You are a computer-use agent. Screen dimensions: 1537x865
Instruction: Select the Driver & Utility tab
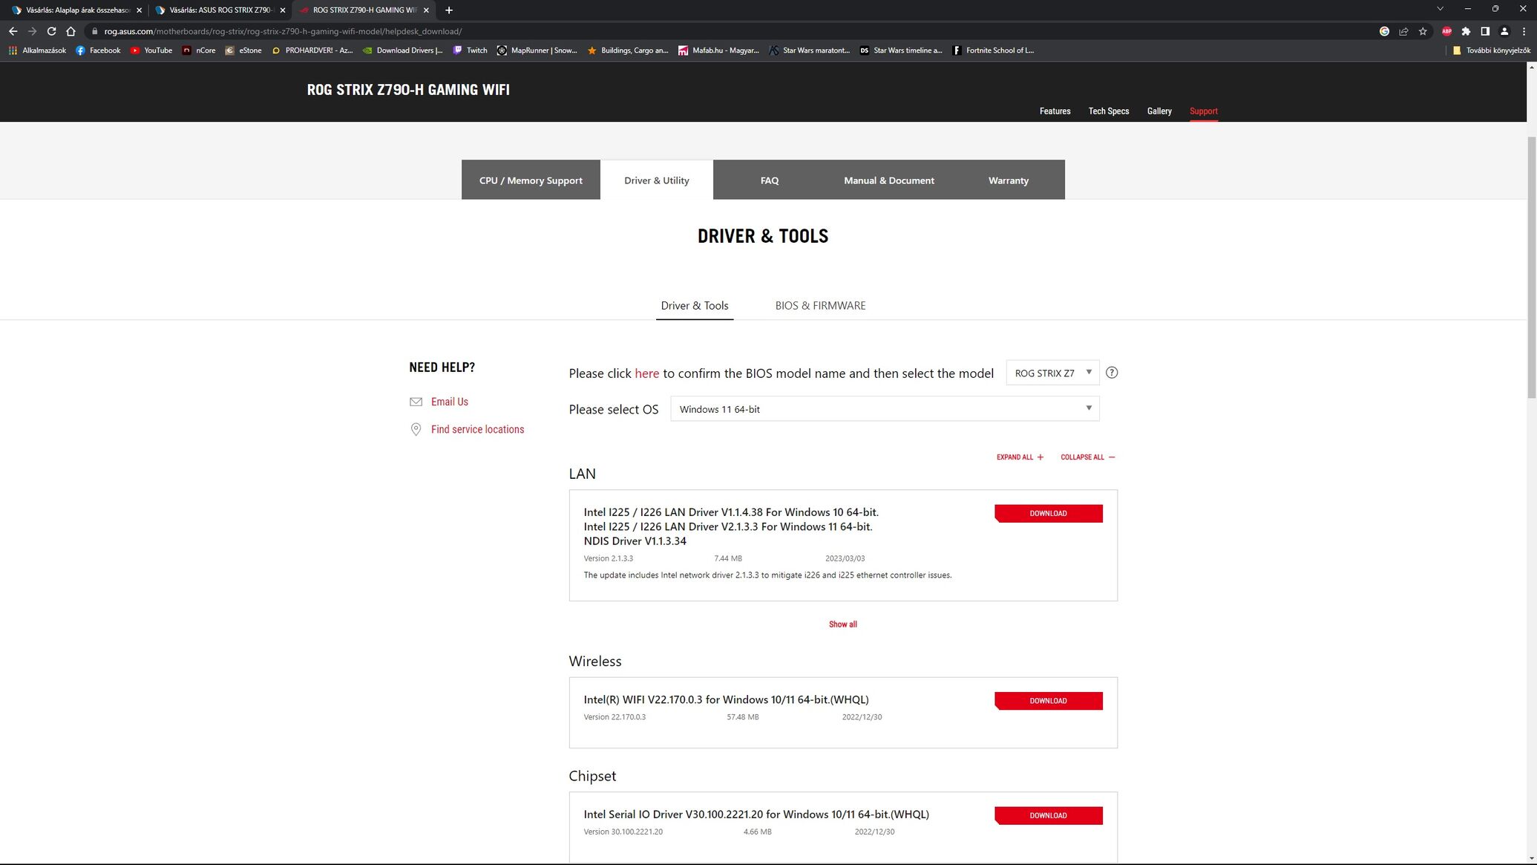657,180
